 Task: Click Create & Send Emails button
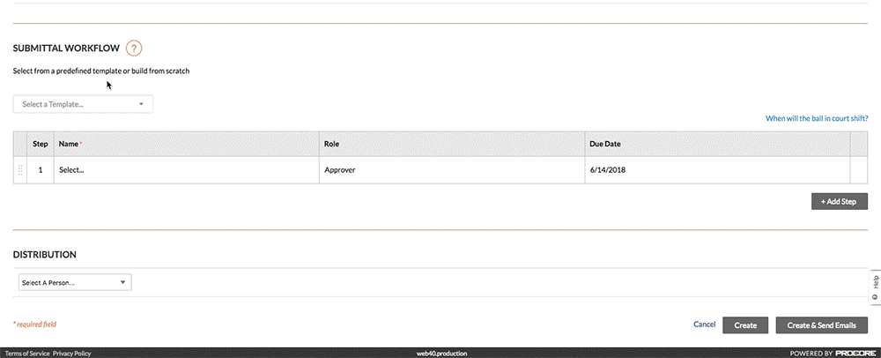coord(821,325)
